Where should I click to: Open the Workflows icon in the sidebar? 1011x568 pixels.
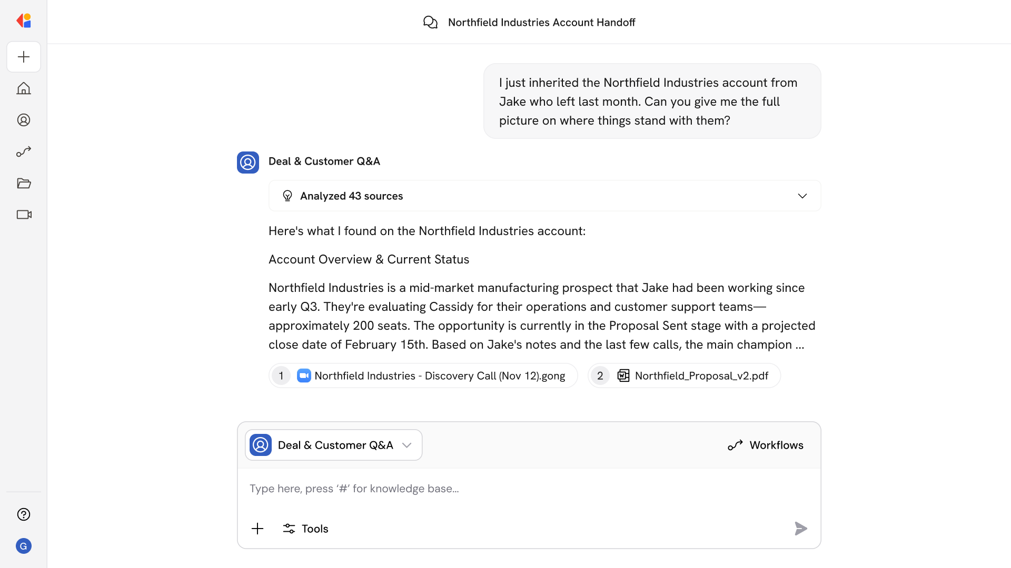coord(24,151)
